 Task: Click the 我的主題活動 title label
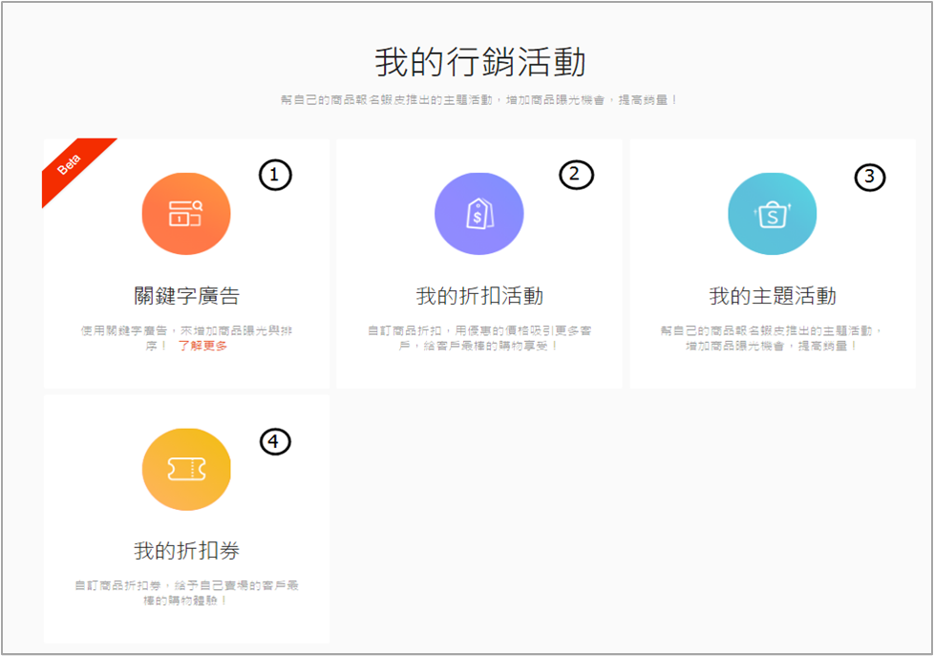[x=773, y=296]
